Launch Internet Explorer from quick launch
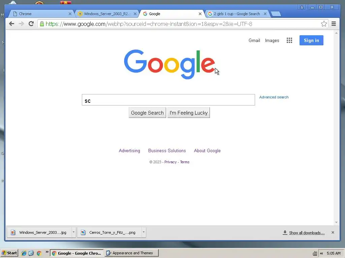This screenshot has width=345, height=258. (x=24, y=253)
